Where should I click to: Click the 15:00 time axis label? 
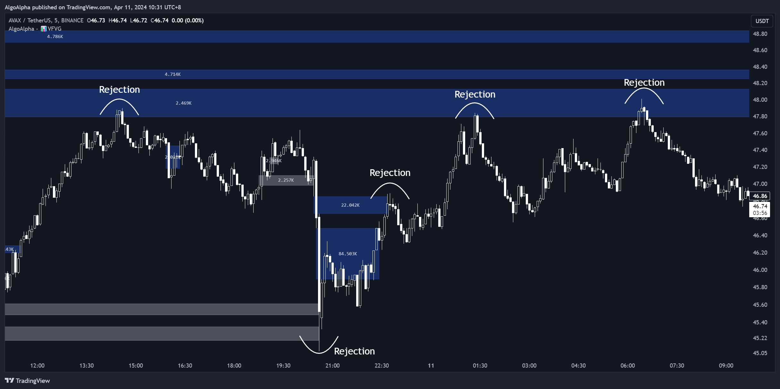coord(136,366)
